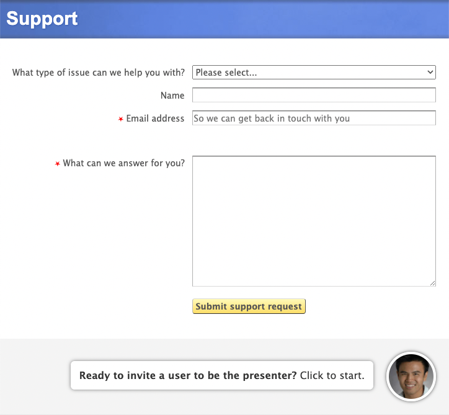Click the chevron arrow on the issue selector
Screen dimensions: 449x415
tap(431, 73)
